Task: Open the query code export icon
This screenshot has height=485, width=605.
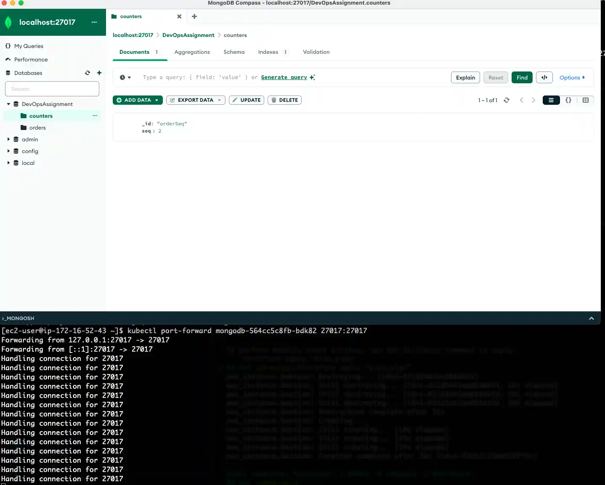Action: click(x=544, y=77)
